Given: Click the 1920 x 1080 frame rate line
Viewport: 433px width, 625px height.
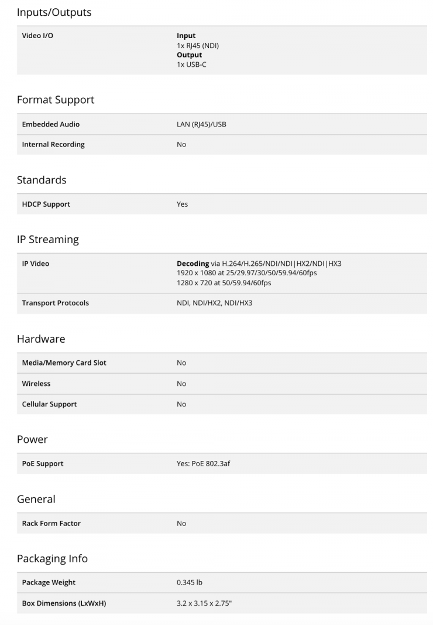Looking at the screenshot, I should coord(246,273).
